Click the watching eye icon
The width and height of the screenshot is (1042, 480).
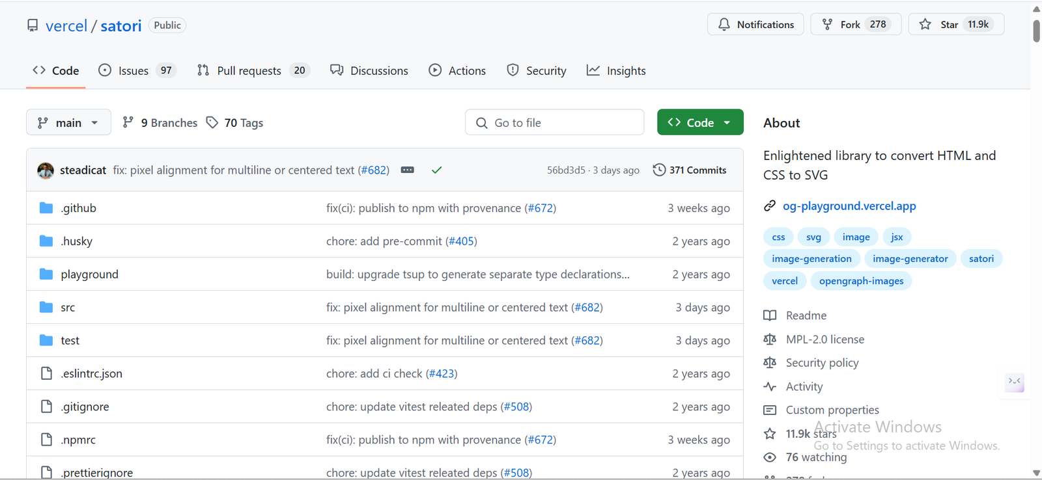tap(770, 457)
